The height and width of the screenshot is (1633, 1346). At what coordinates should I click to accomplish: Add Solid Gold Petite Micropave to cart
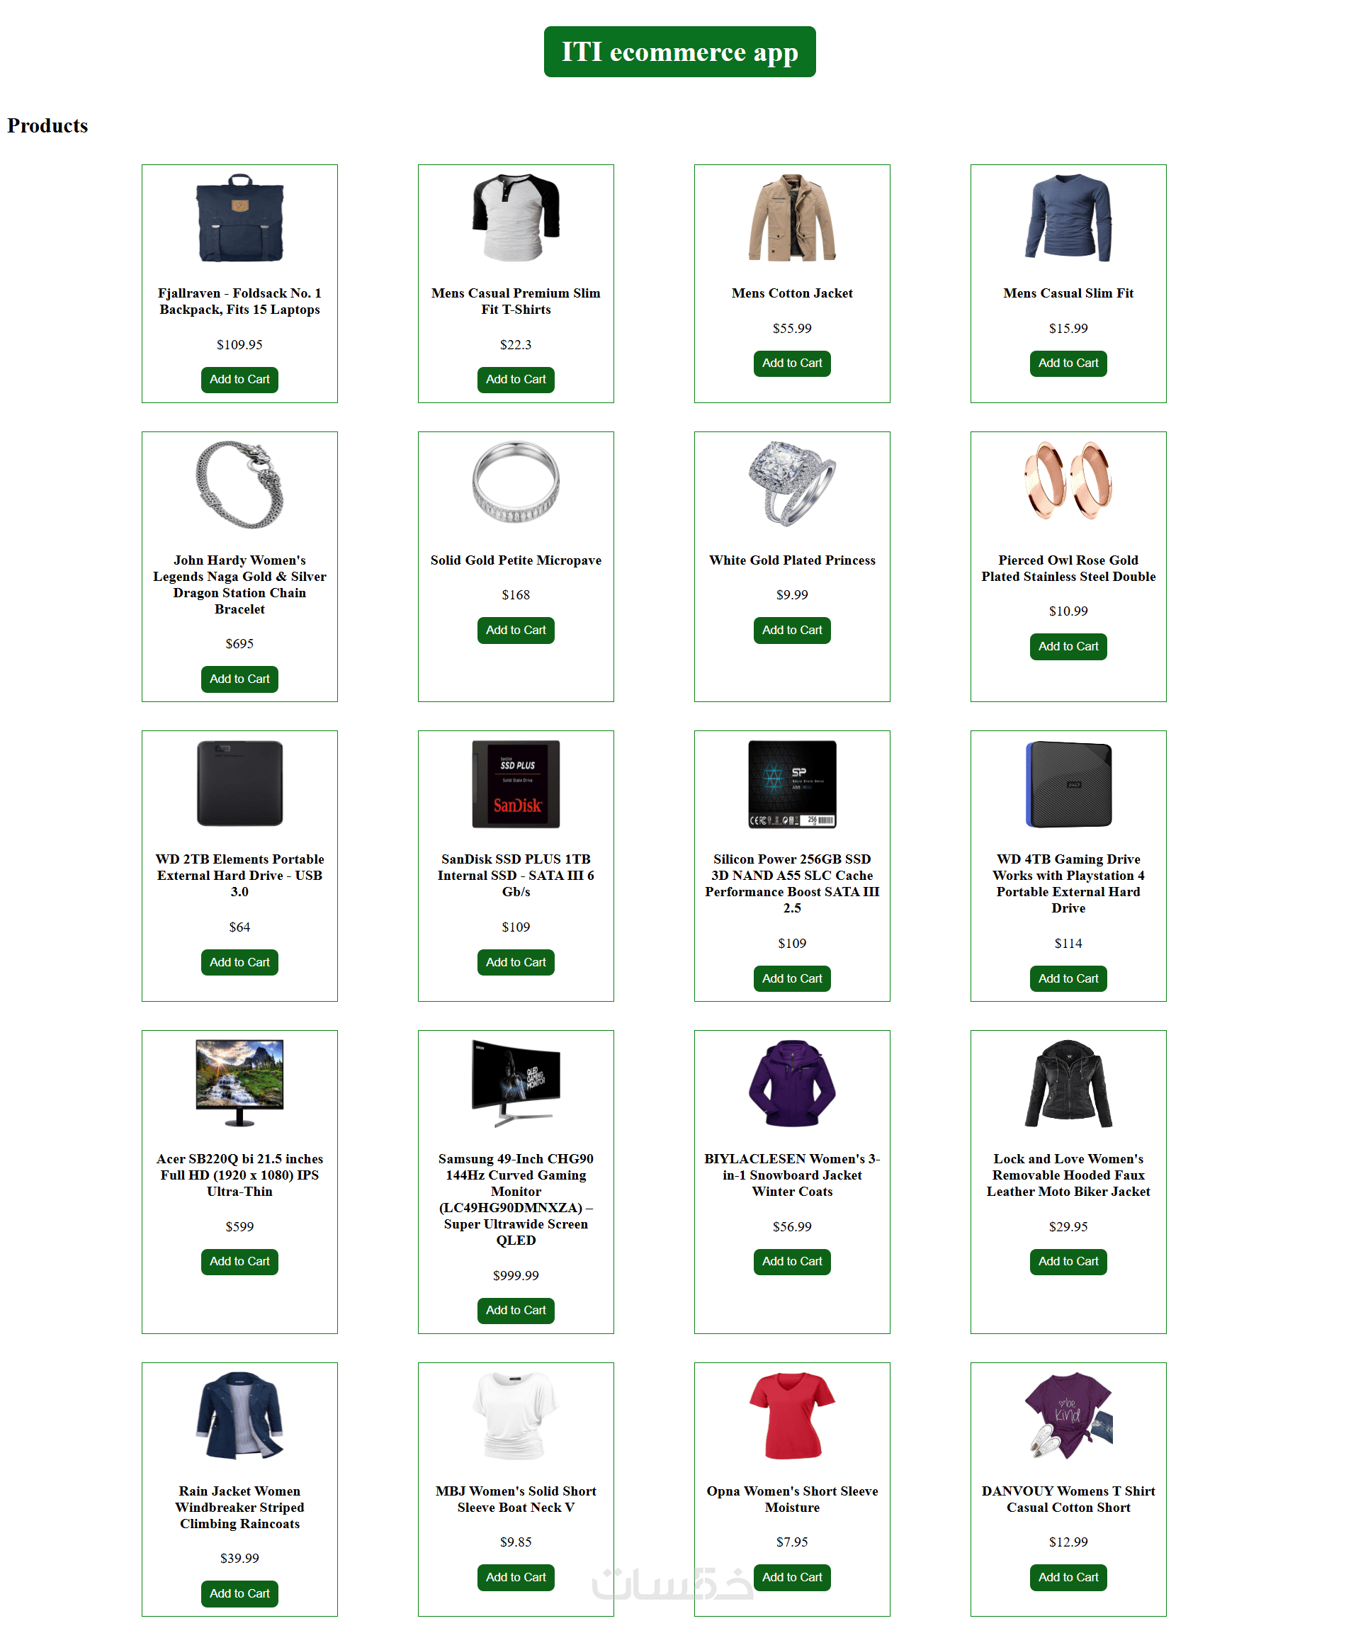(516, 630)
